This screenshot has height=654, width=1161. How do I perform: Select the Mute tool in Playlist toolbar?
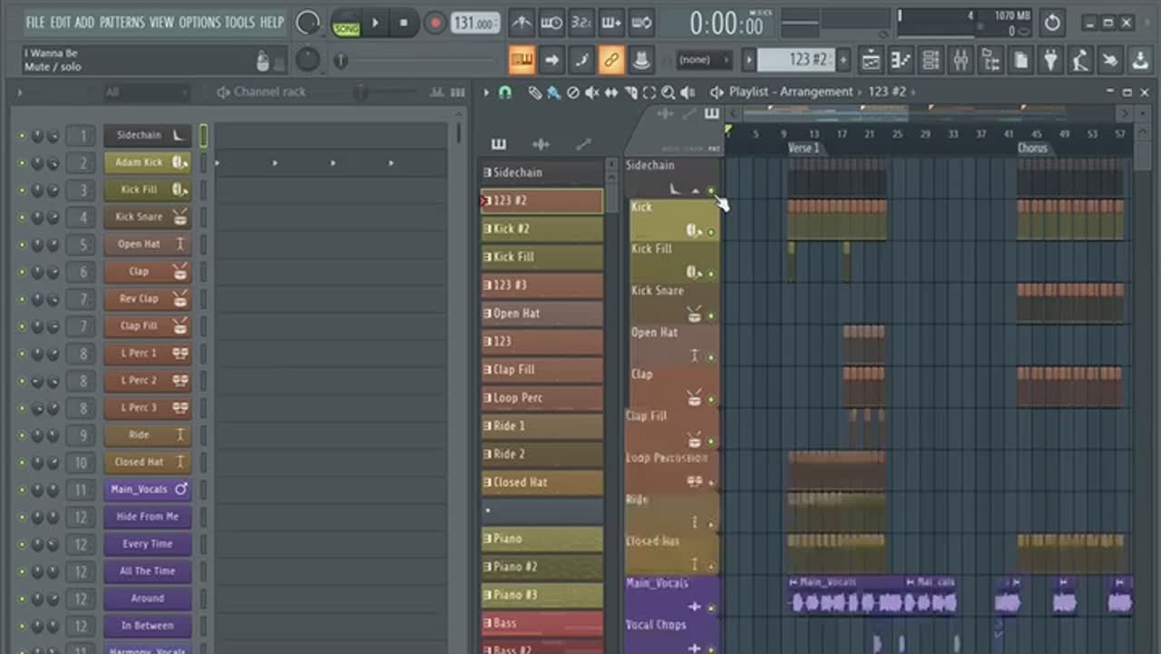[591, 93]
